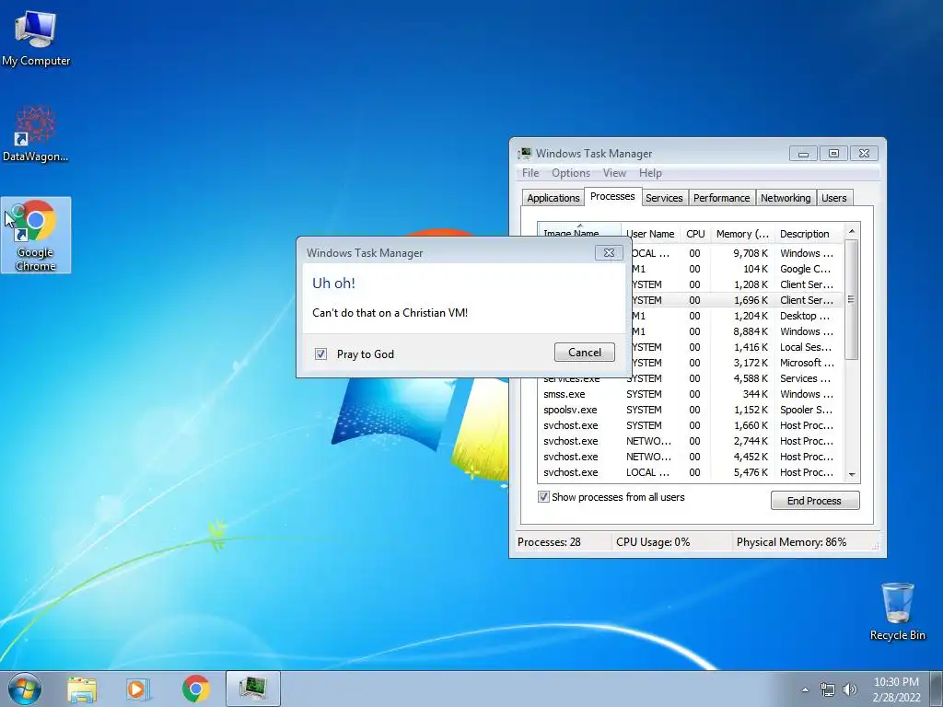The height and width of the screenshot is (707, 943).
Task: Sort by Memory column header
Action: tap(742, 234)
